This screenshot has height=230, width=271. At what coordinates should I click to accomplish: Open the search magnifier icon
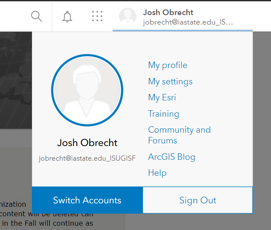37,16
